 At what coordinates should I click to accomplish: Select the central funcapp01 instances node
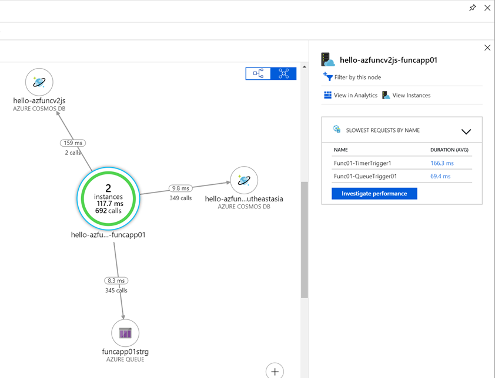click(x=108, y=198)
